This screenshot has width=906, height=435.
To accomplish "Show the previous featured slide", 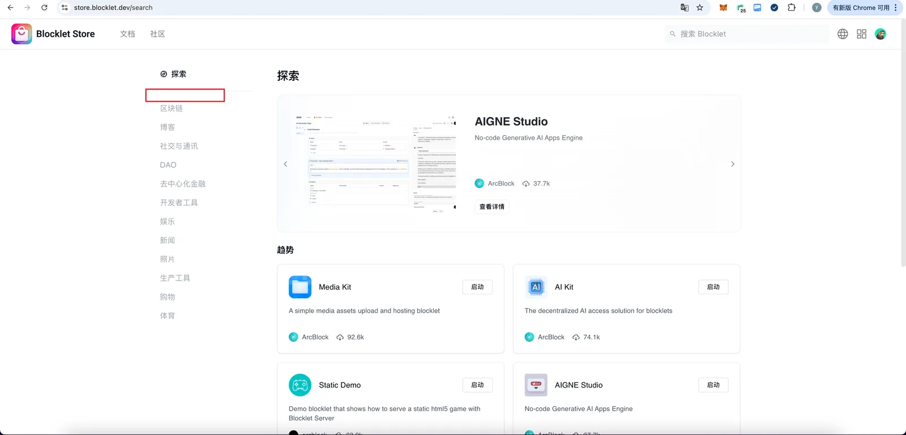I will tap(285, 164).
